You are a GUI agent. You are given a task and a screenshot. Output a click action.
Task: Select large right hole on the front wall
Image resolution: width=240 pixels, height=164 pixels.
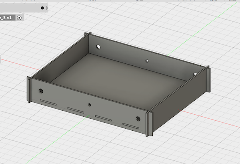(138, 119)
